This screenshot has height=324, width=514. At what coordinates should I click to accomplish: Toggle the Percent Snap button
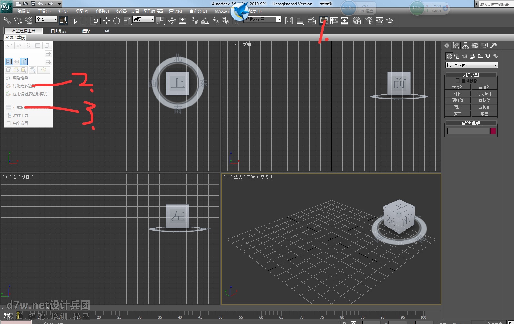point(215,21)
